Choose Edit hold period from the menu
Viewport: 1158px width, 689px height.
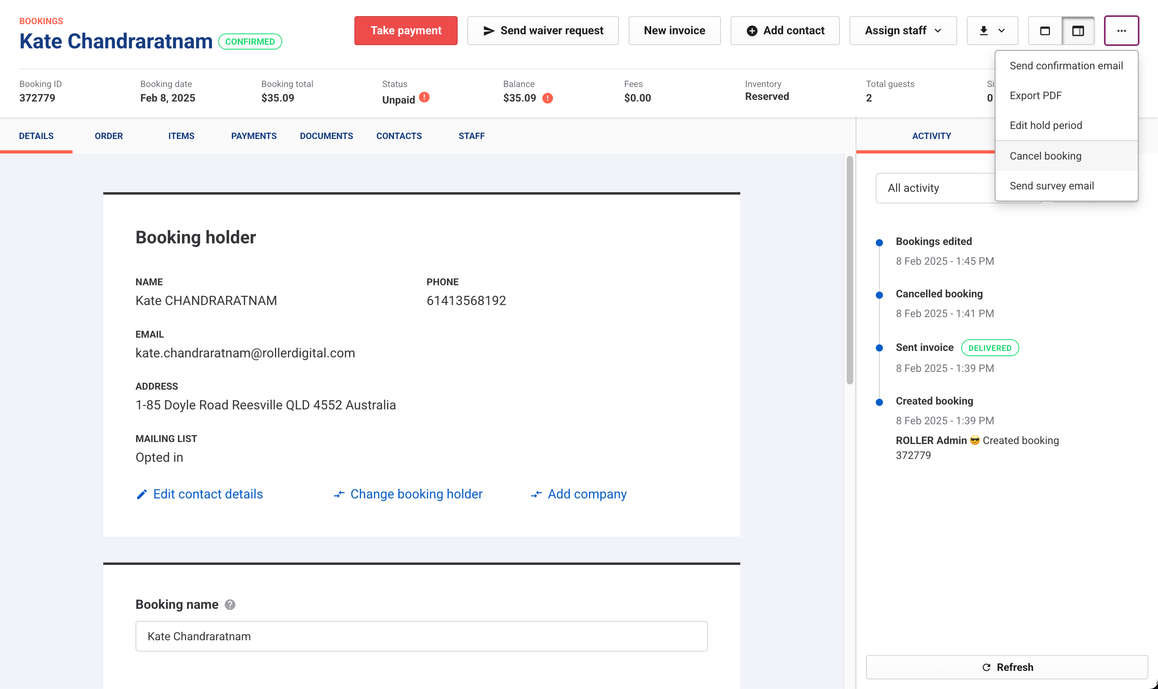click(1066, 125)
